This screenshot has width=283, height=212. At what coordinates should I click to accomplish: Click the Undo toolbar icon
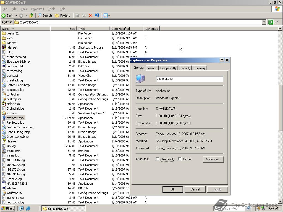coord(97,15)
